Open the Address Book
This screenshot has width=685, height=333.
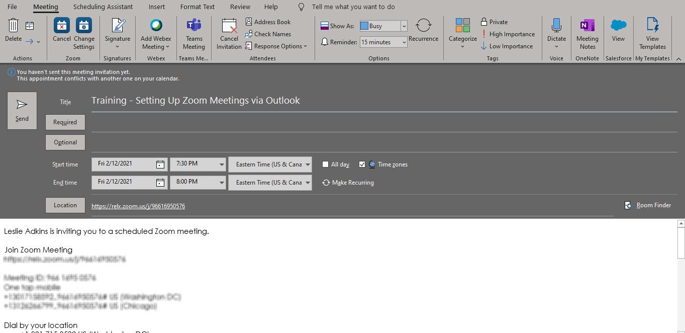click(268, 22)
